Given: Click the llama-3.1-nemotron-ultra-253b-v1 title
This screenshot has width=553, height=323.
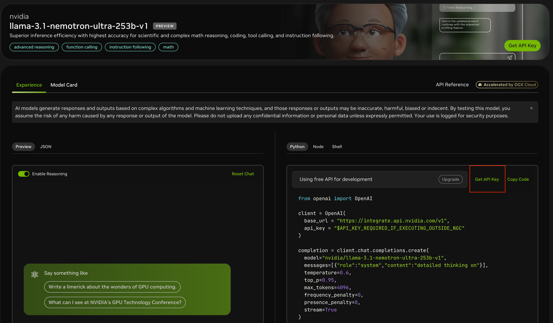Looking at the screenshot, I should [x=79, y=26].
